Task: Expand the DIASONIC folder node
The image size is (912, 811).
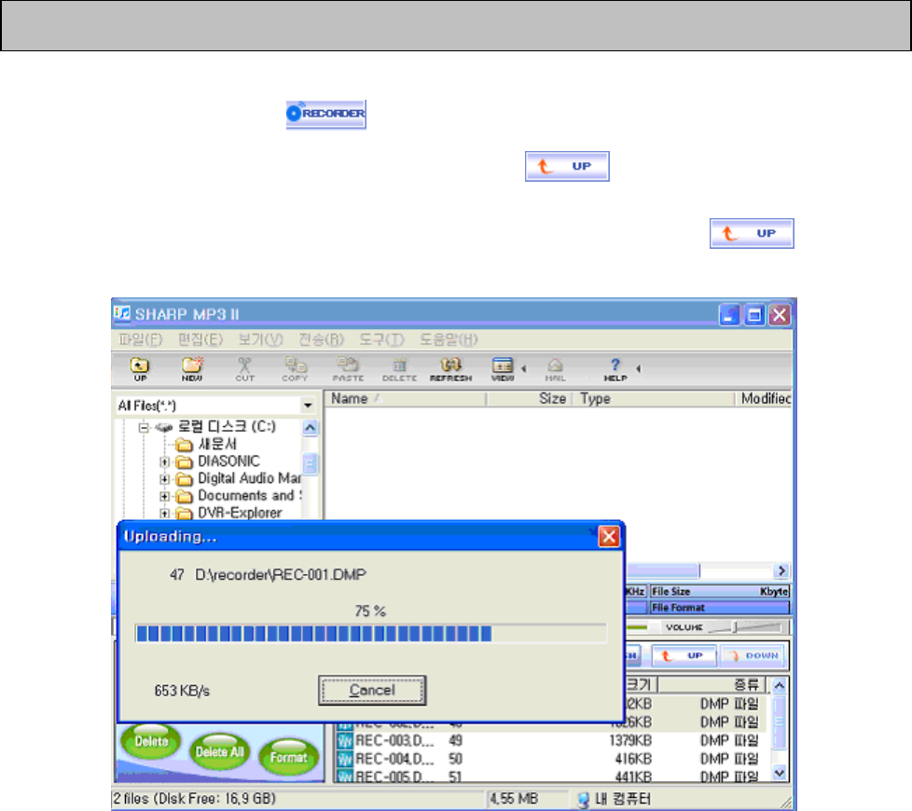Action: click(165, 462)
